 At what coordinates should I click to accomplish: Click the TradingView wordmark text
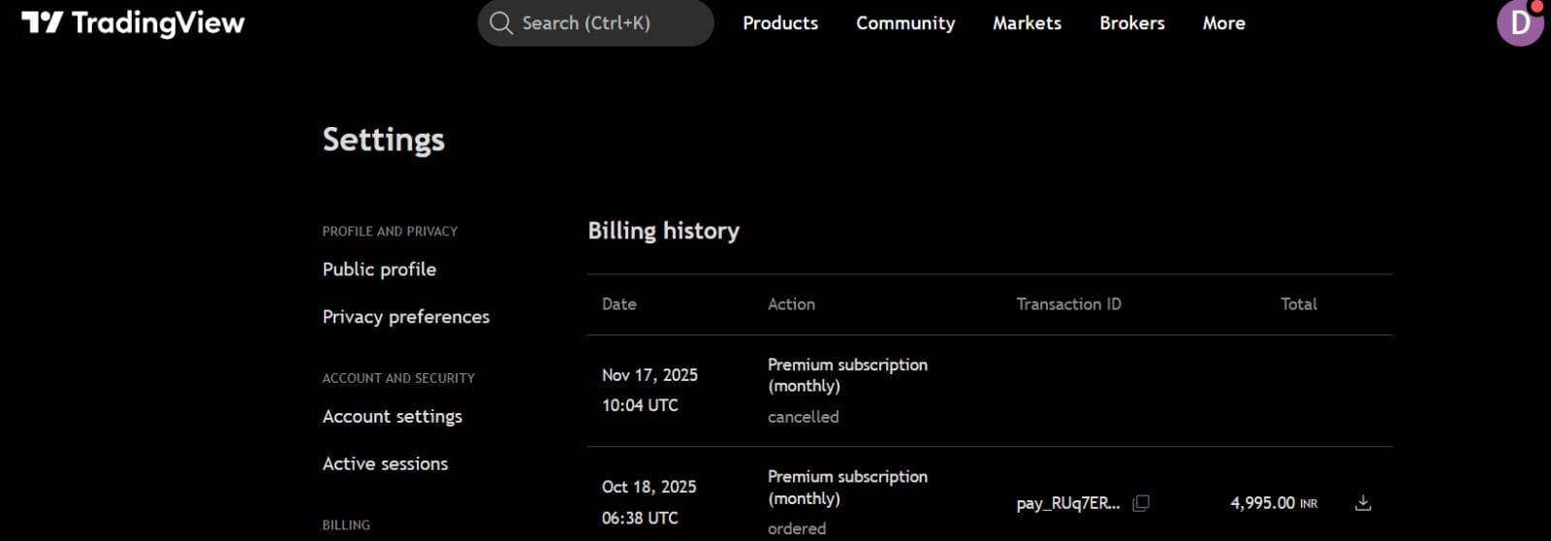[x=158, y=23]
